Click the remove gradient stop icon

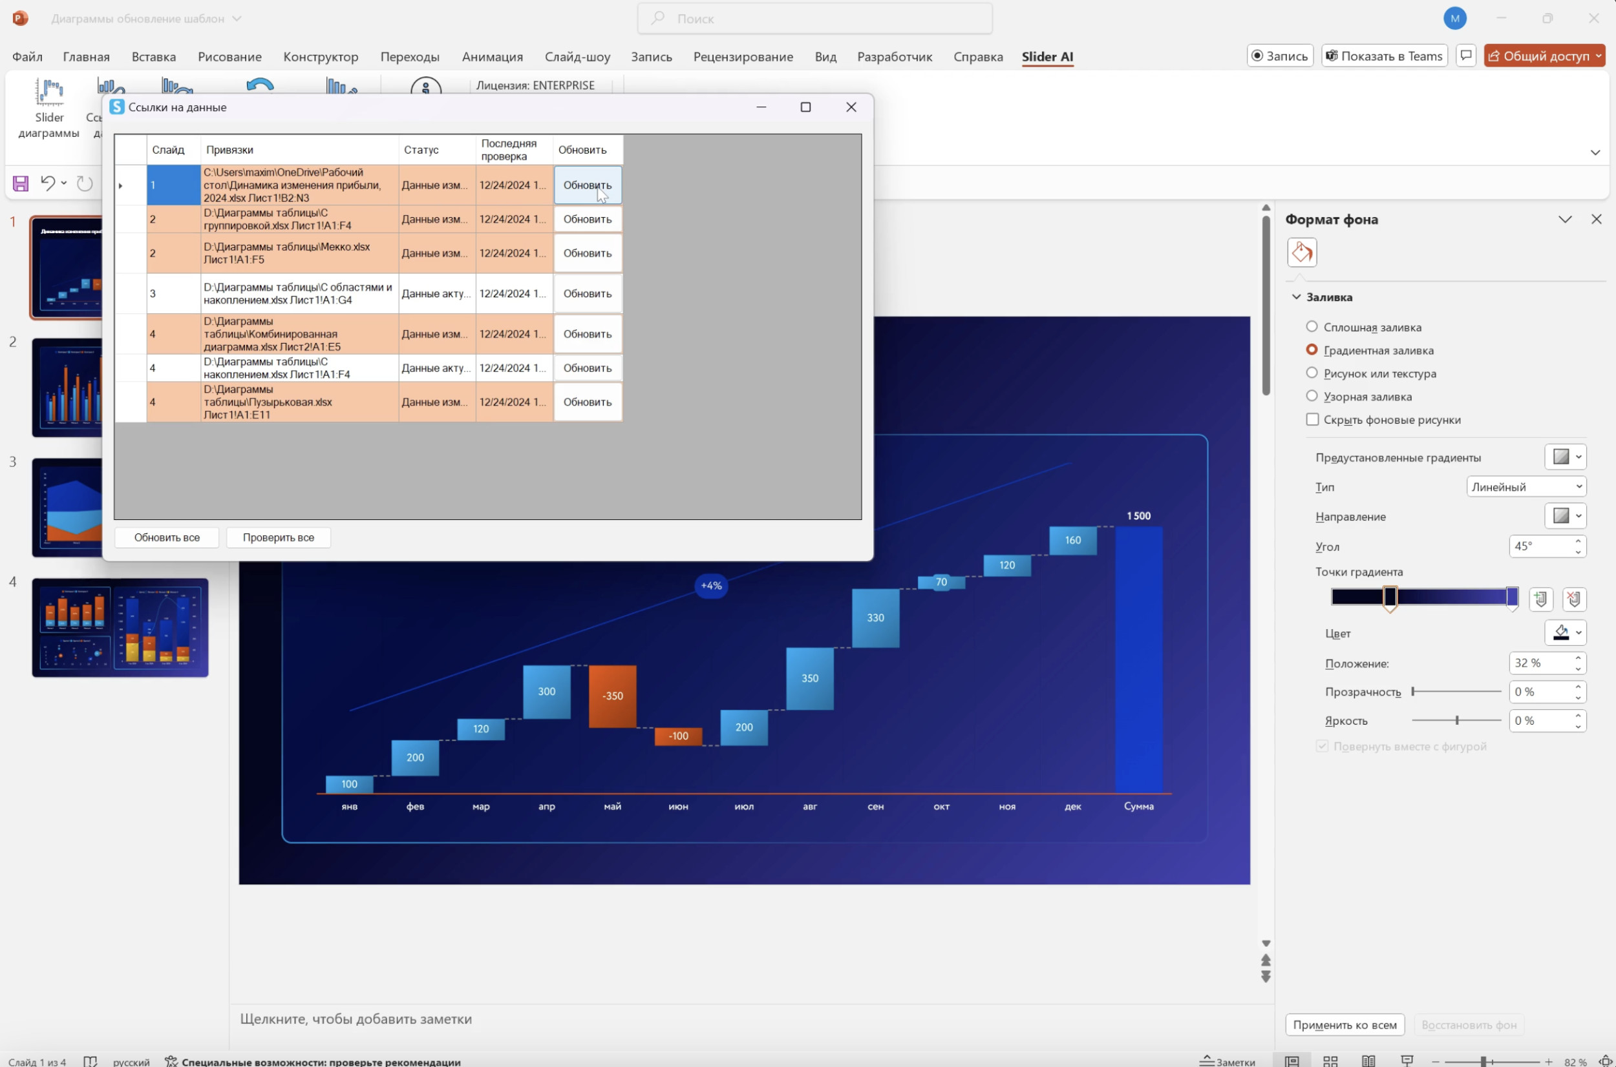tap(1574, 599)
